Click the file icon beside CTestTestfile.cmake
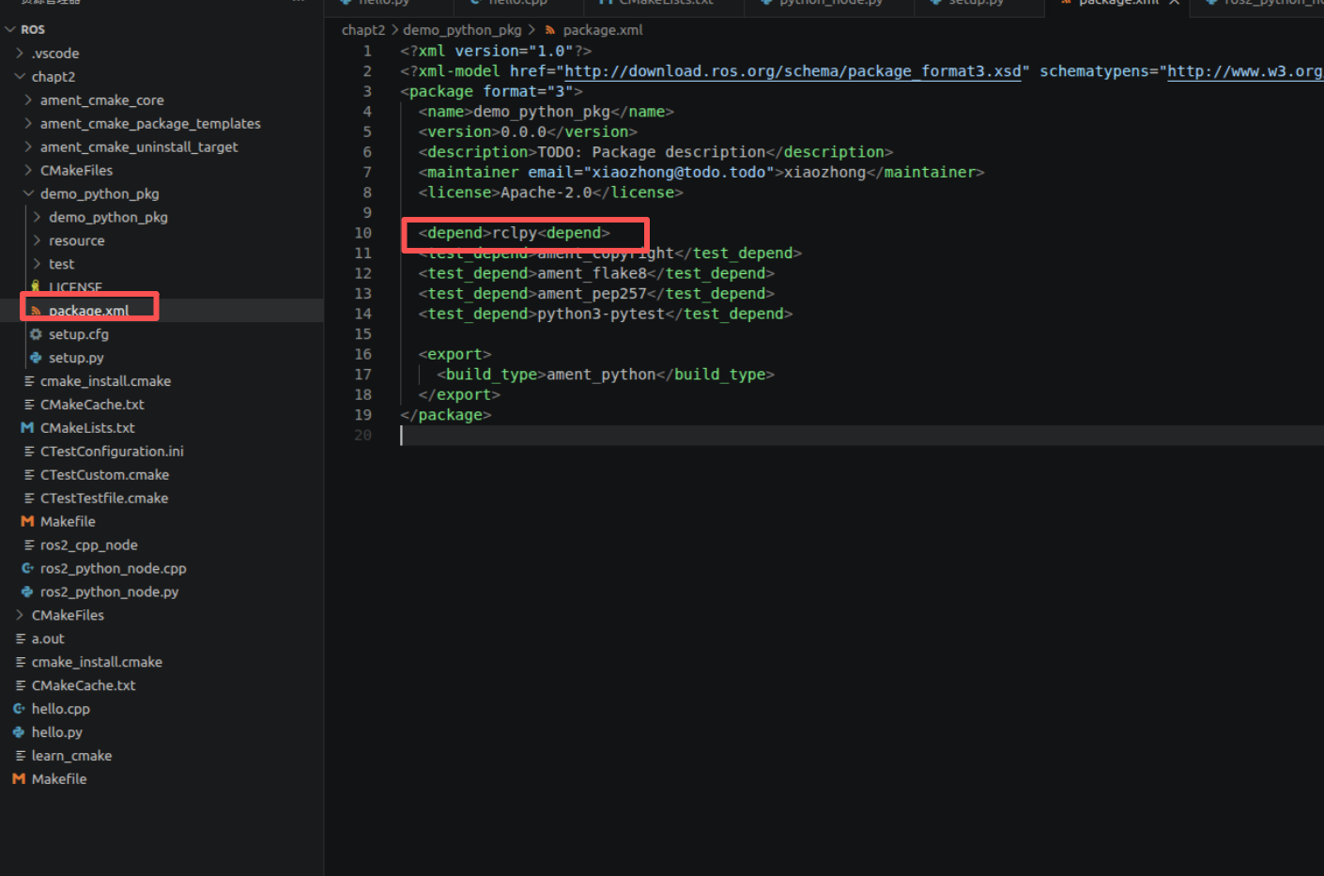The image size is (1324, 876). [29, 499]
